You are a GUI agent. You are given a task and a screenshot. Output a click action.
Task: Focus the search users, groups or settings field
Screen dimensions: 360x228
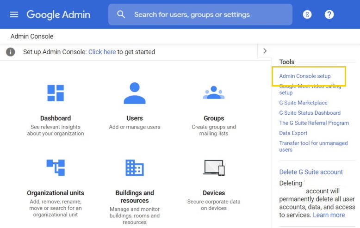(x=200, y=14)
